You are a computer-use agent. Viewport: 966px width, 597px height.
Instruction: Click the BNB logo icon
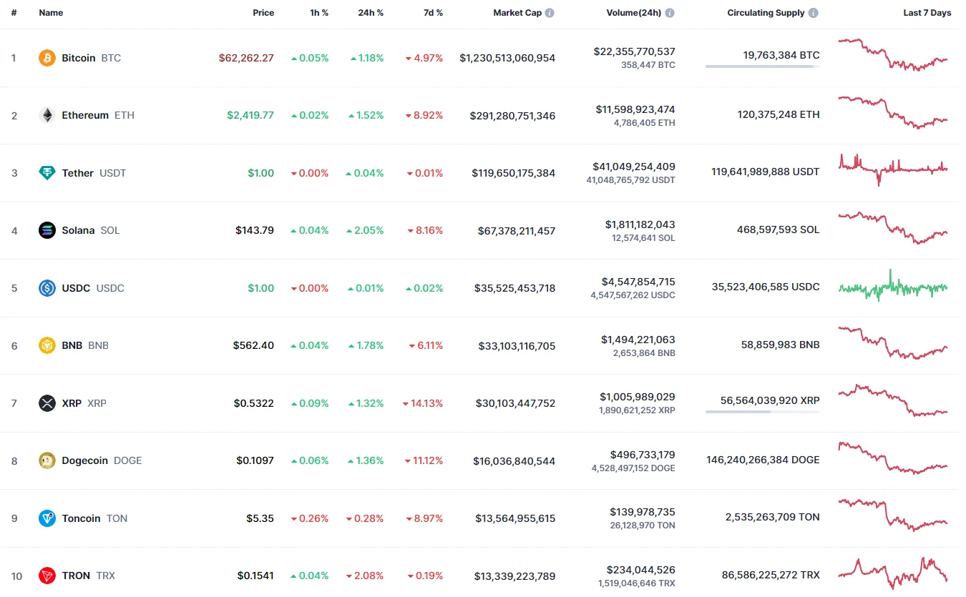(47, 345)
